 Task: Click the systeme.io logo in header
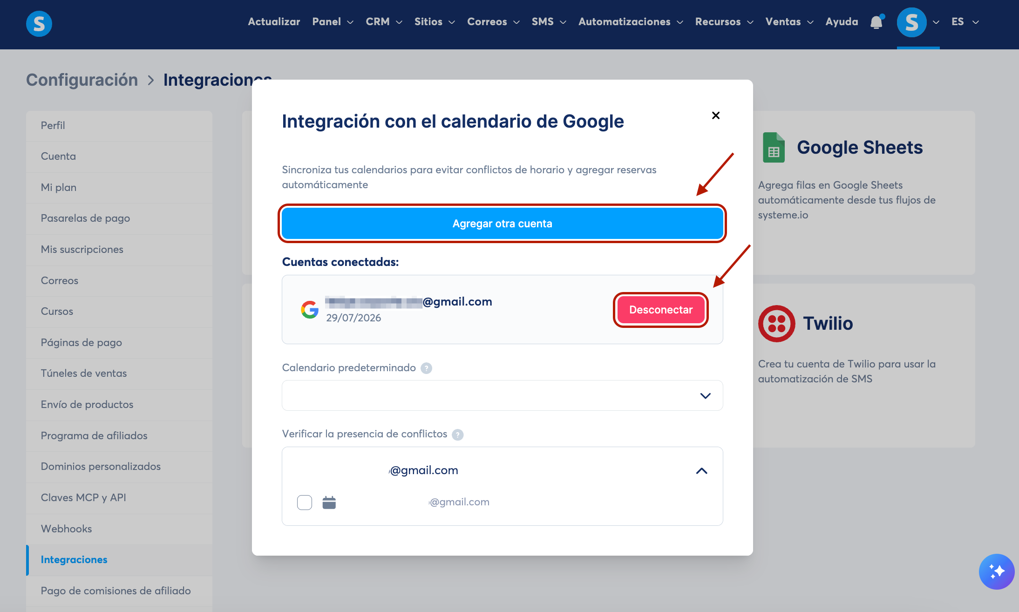coord(39,23)
